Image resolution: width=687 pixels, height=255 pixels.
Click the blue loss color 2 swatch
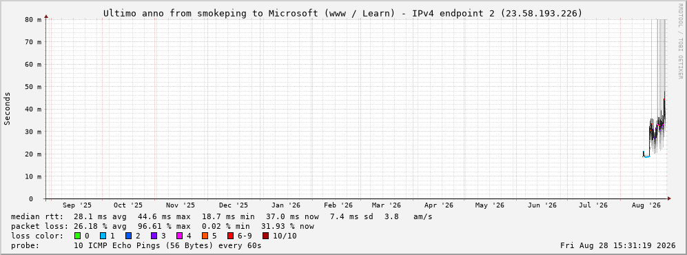(128, 236)
